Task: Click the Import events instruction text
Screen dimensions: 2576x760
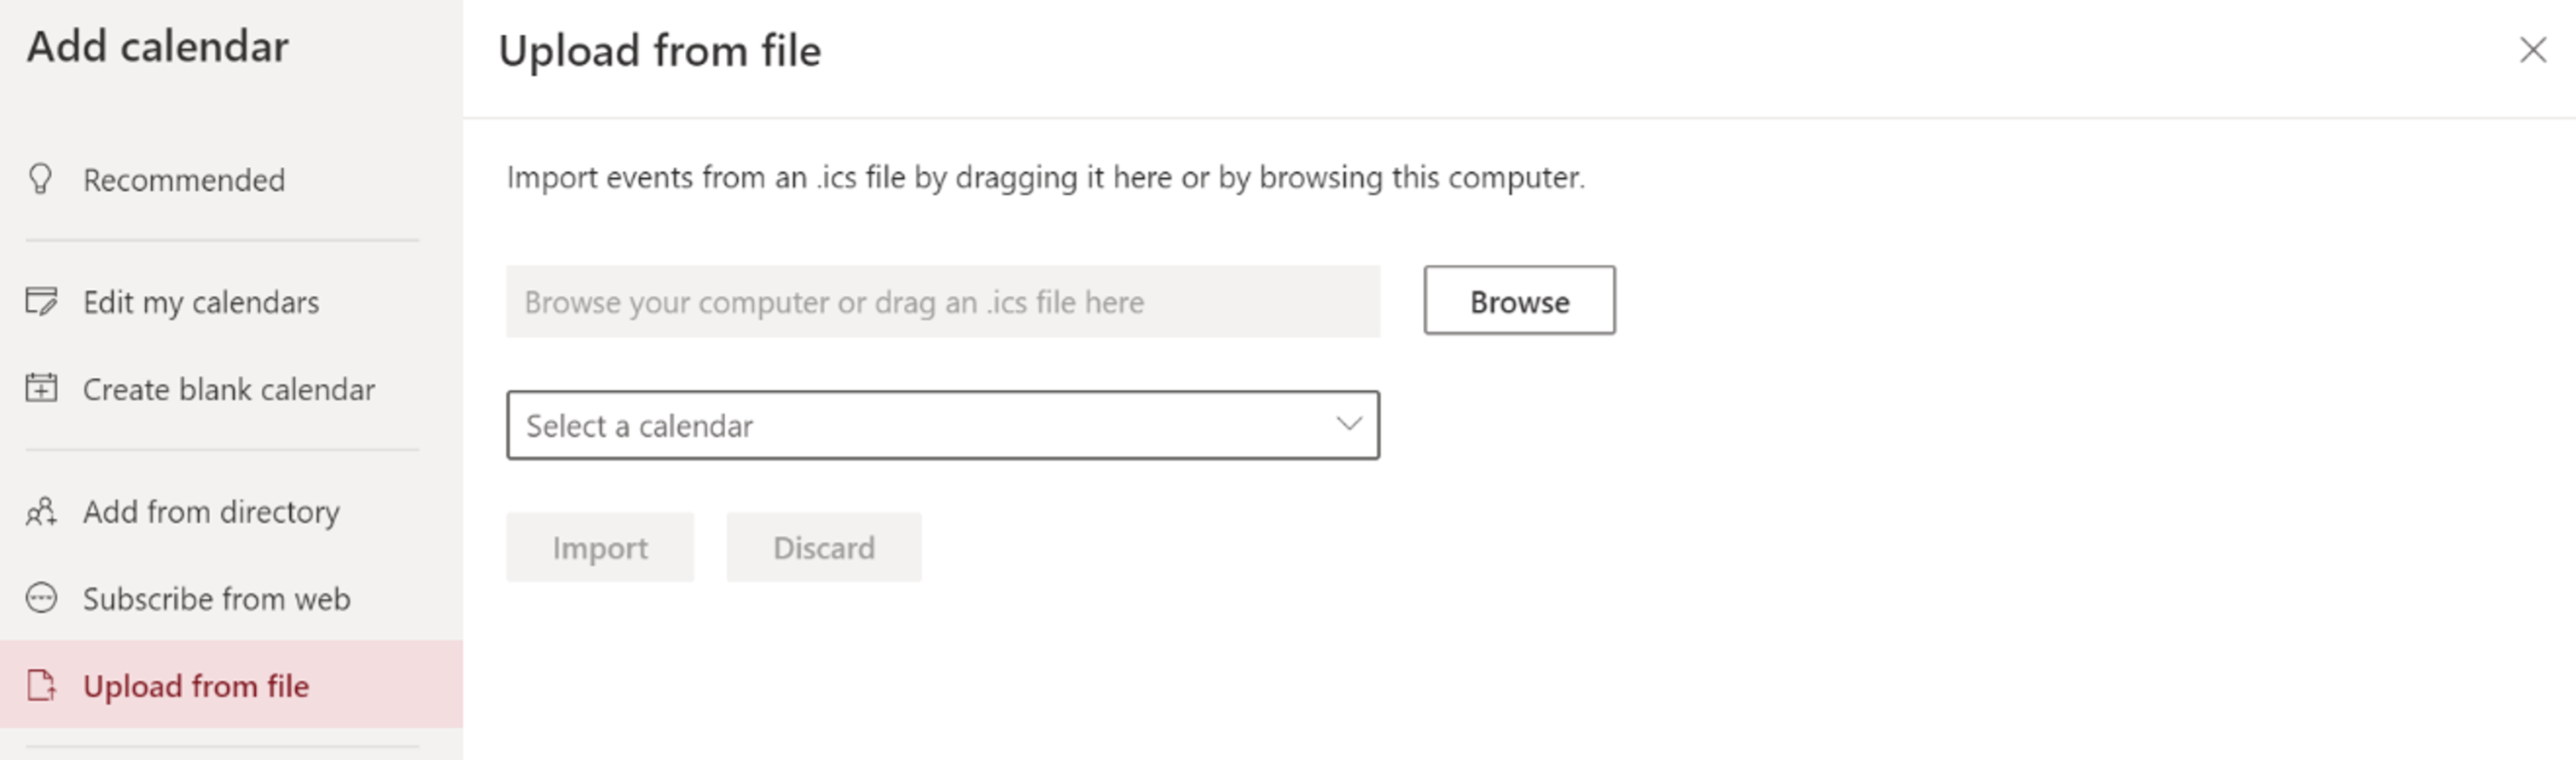Action: (x=1045, y=178)
